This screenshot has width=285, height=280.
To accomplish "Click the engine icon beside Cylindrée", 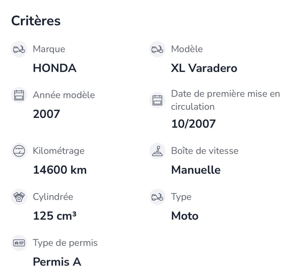I will click(19, 197).
